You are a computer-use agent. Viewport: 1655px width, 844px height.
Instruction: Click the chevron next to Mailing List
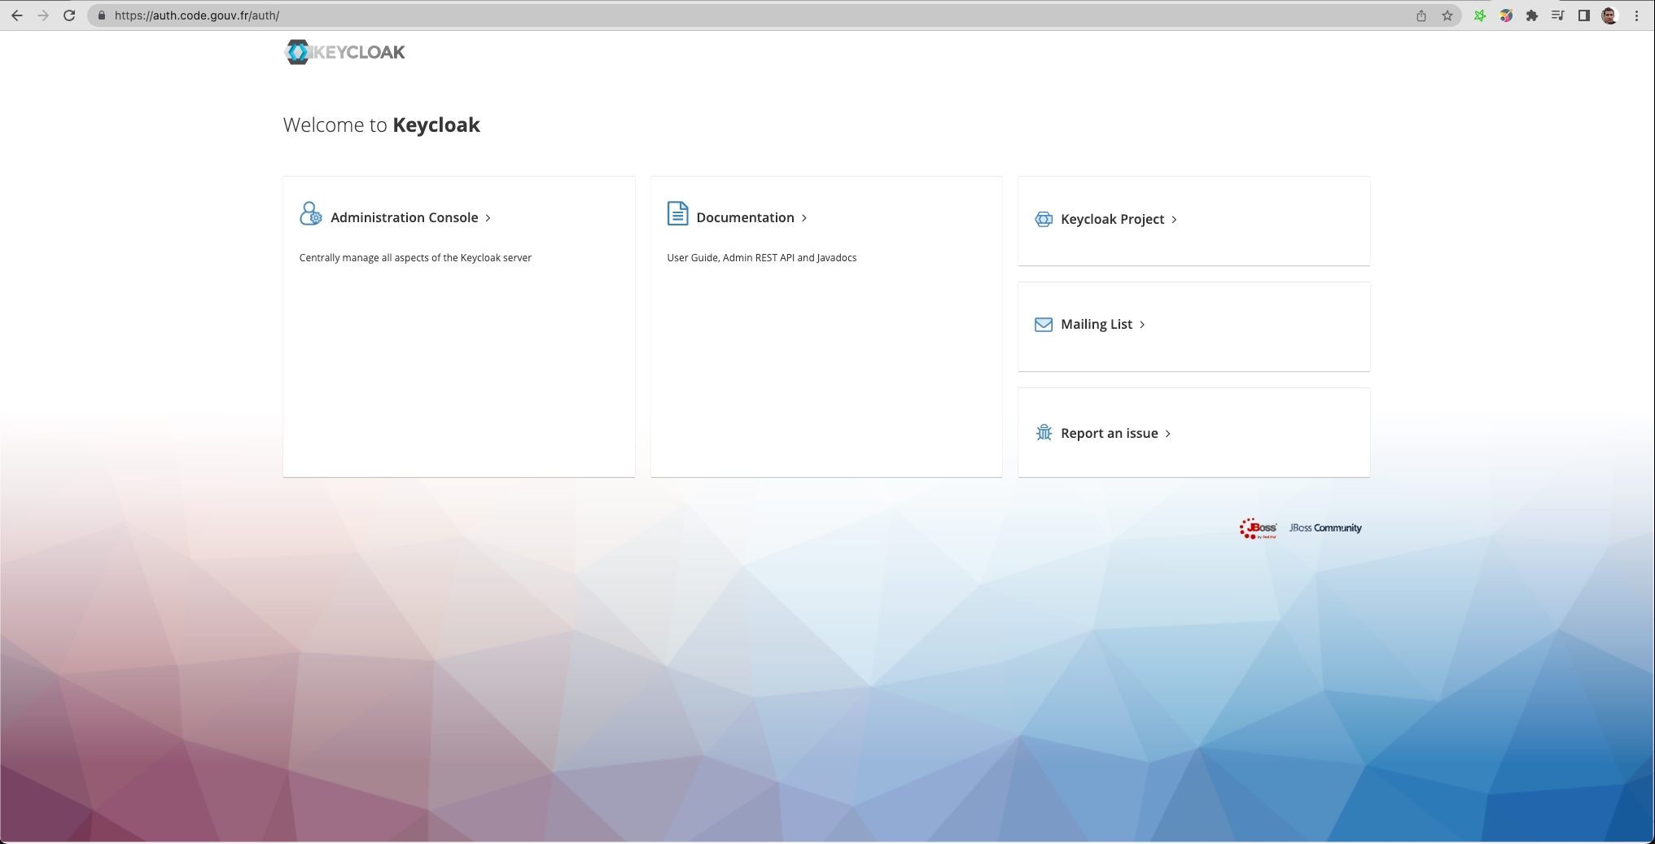tap(1142, 325)
